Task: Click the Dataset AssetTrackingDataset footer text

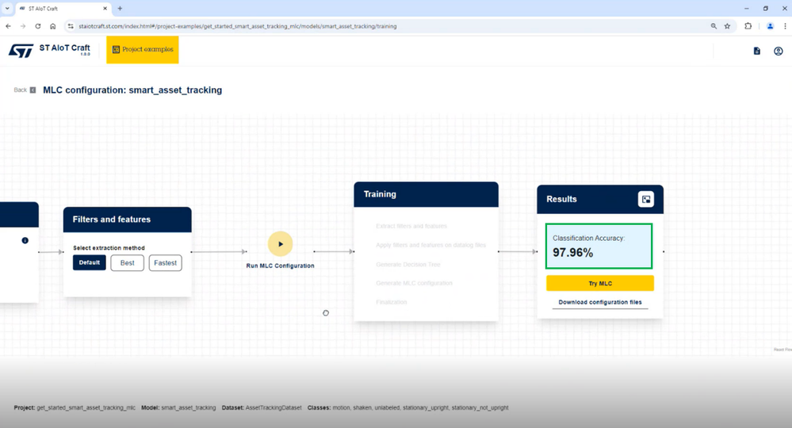Action: (262, 408)
